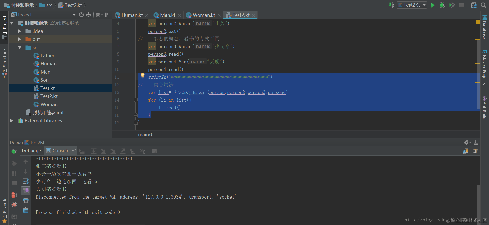Clear console with the trash icon
Viewport: 489px width, 225px height.
point(26,210)
